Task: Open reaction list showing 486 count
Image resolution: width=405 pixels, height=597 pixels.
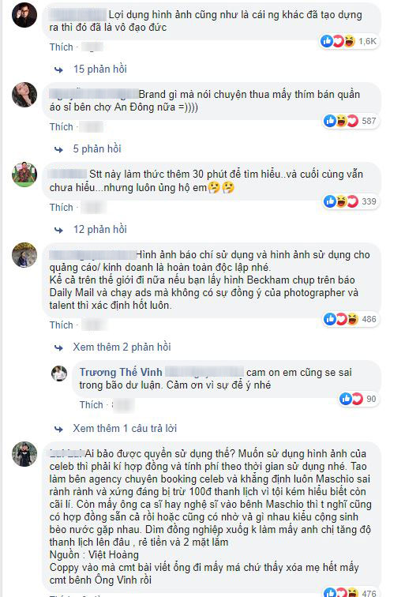Action: pyautogui.click(x=351, y=319)
